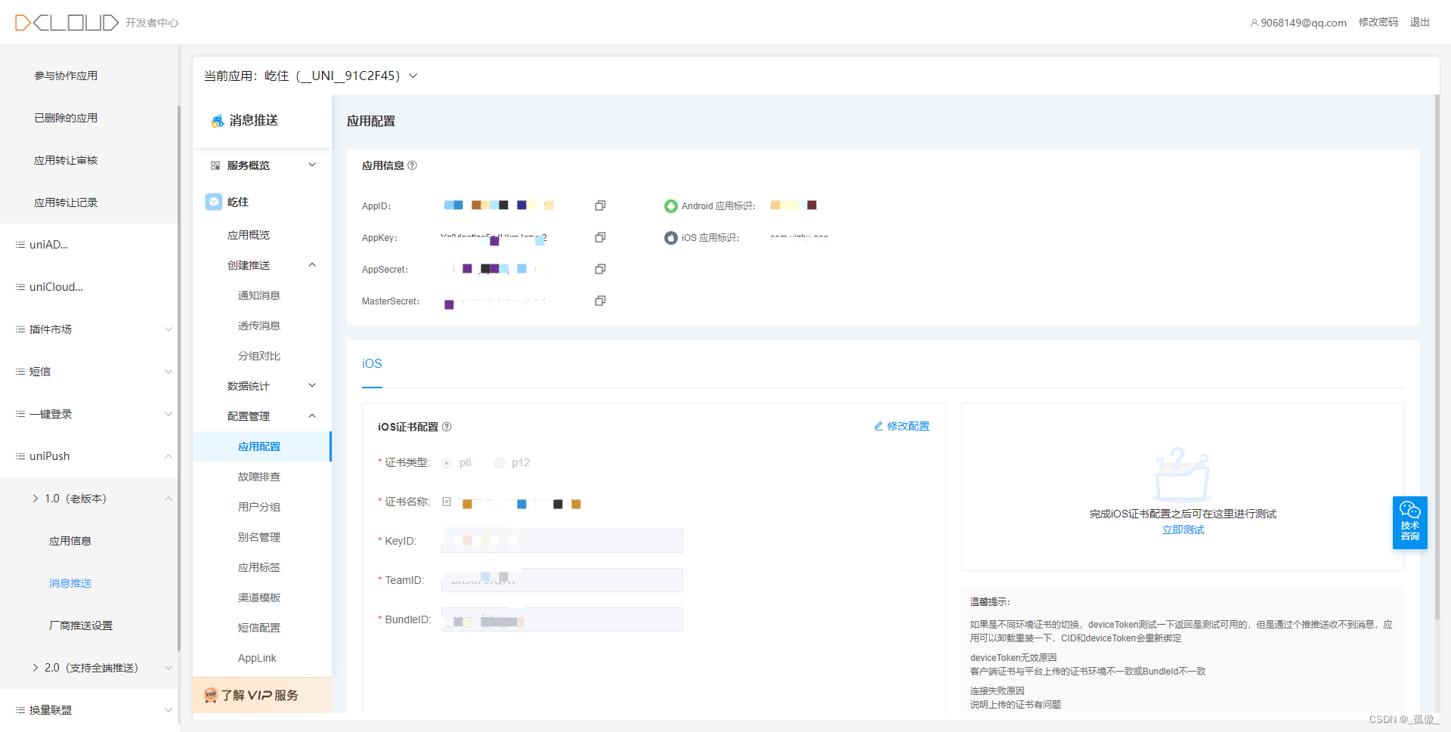The image size is (1451, 732).
Task: Expand the 插件市场 menu
Action: pos(169,329)
